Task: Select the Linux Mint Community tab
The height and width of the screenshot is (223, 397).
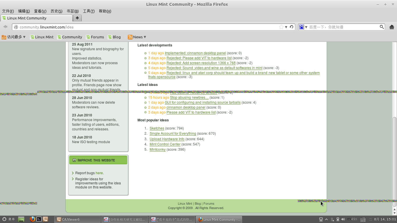Action: 36,18
